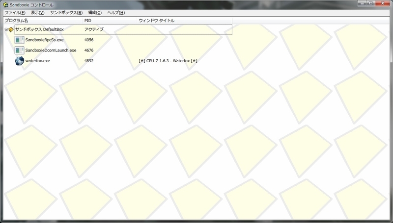393x223 pixels.
Task: Click the アクティブ status text
Action: click(94, 29)
